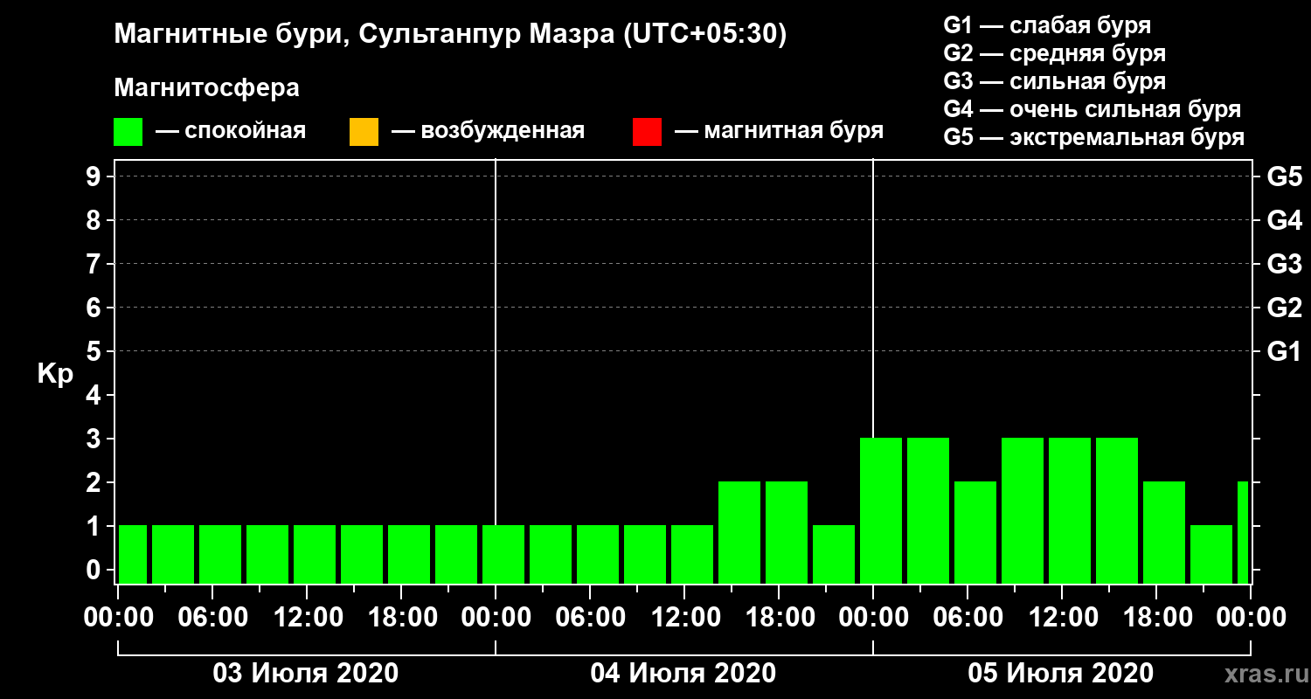
Task: Click the red 'магнитная буря' legend swatch
Action: [x=647, y=132]
